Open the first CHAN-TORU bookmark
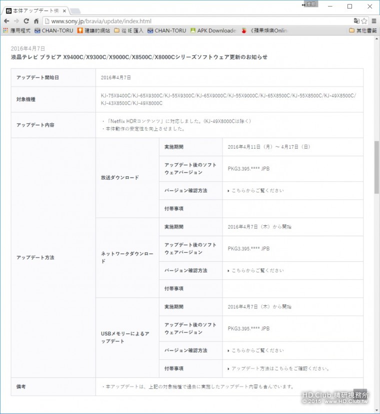Viewport: 380px width, 414px height. pos(54,31)
